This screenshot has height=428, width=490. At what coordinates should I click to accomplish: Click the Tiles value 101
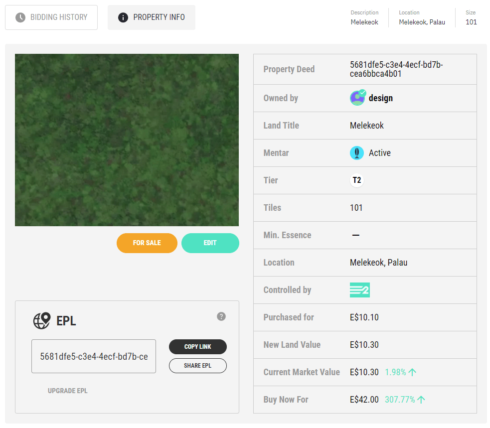[x=356, y=208]
